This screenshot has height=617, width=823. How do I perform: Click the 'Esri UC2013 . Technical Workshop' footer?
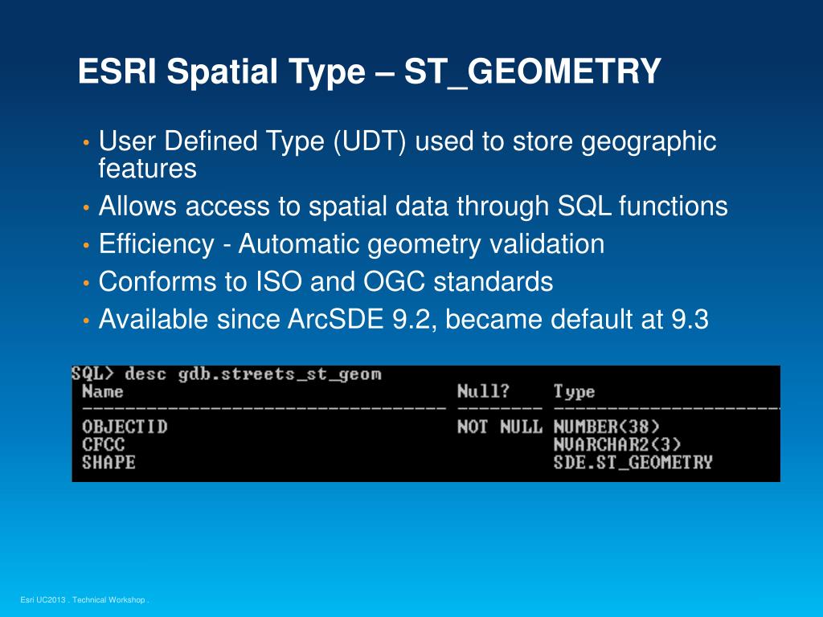tap(84, 599)
